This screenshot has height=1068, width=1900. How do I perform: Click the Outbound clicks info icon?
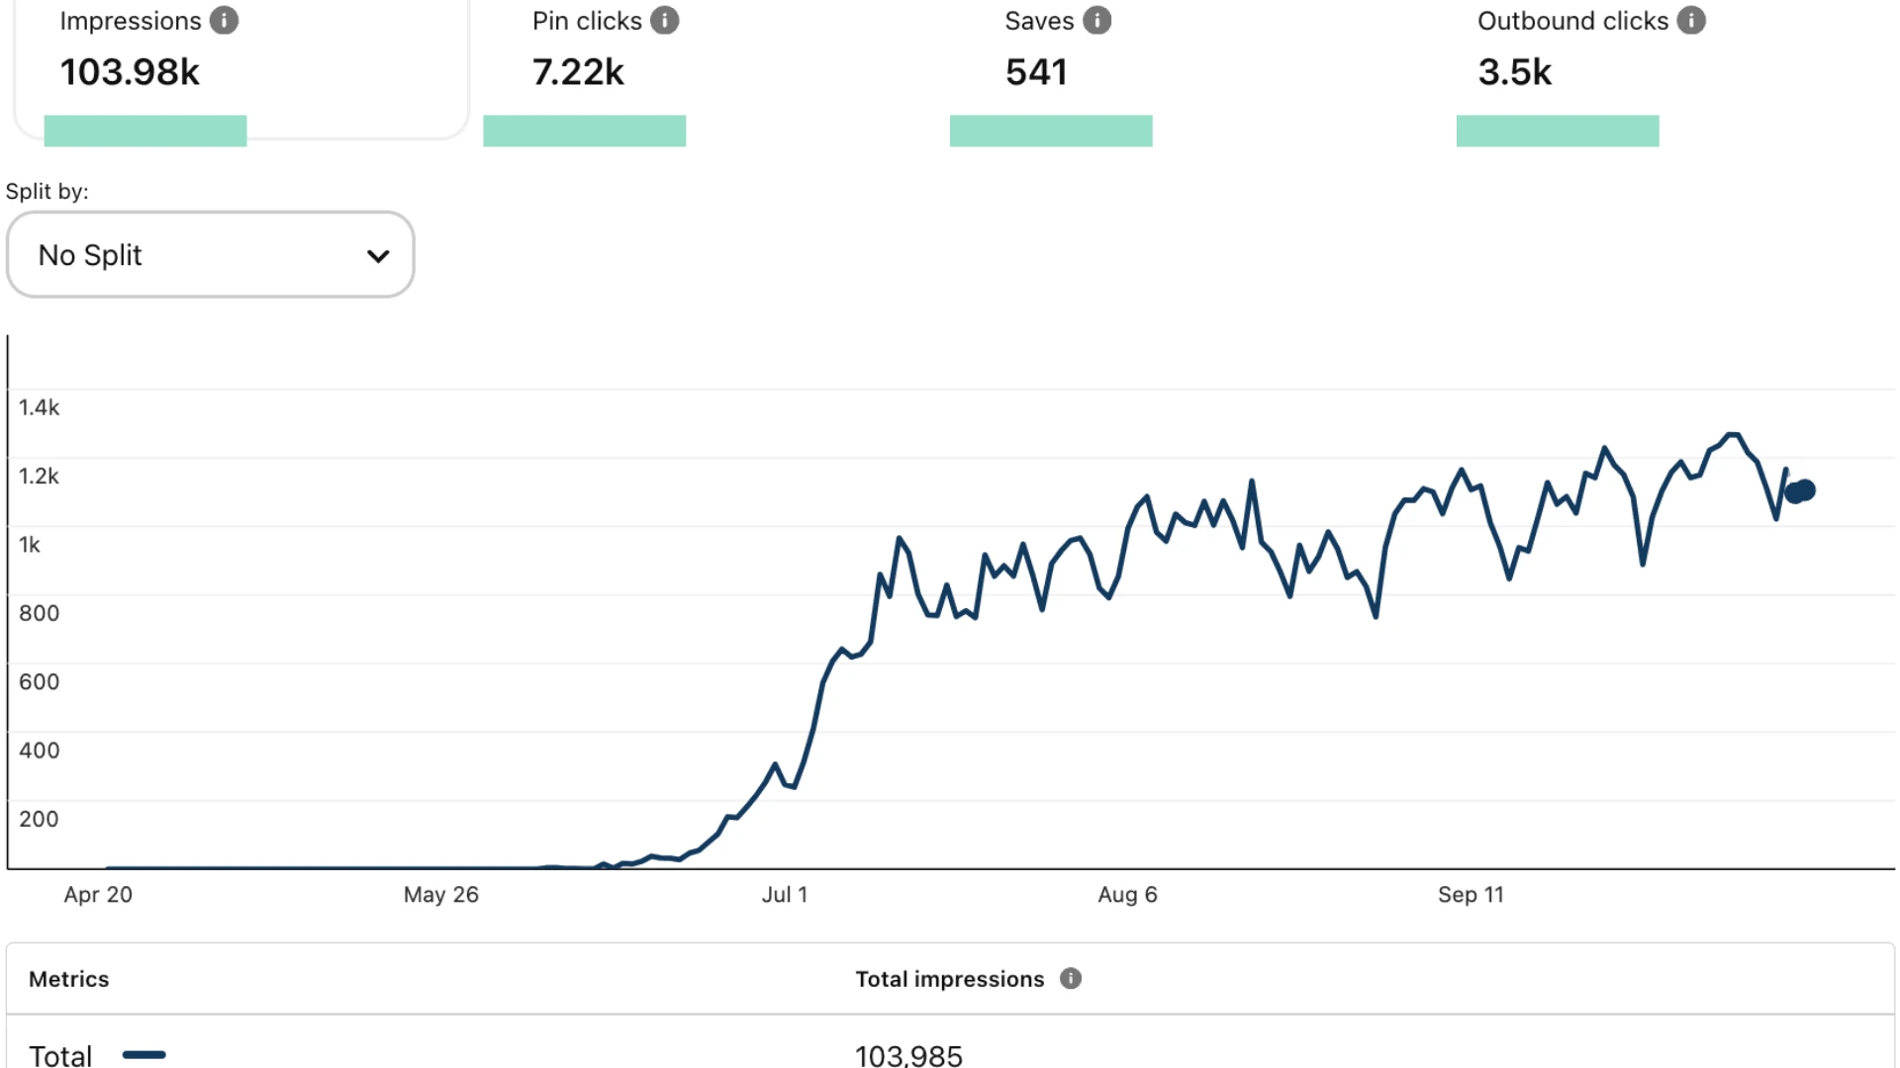click(x=1691, y=21)
